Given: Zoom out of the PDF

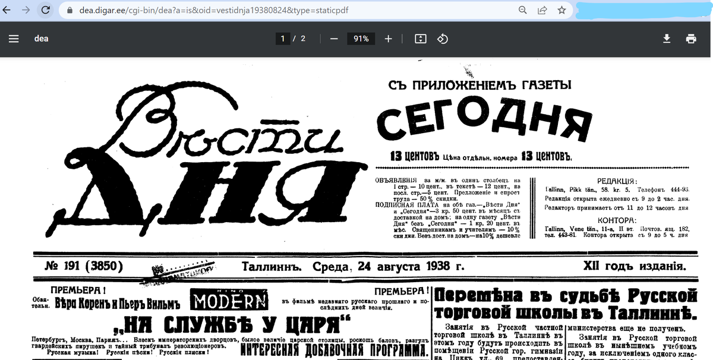Looking at the screenshot, I should [334, 39].
